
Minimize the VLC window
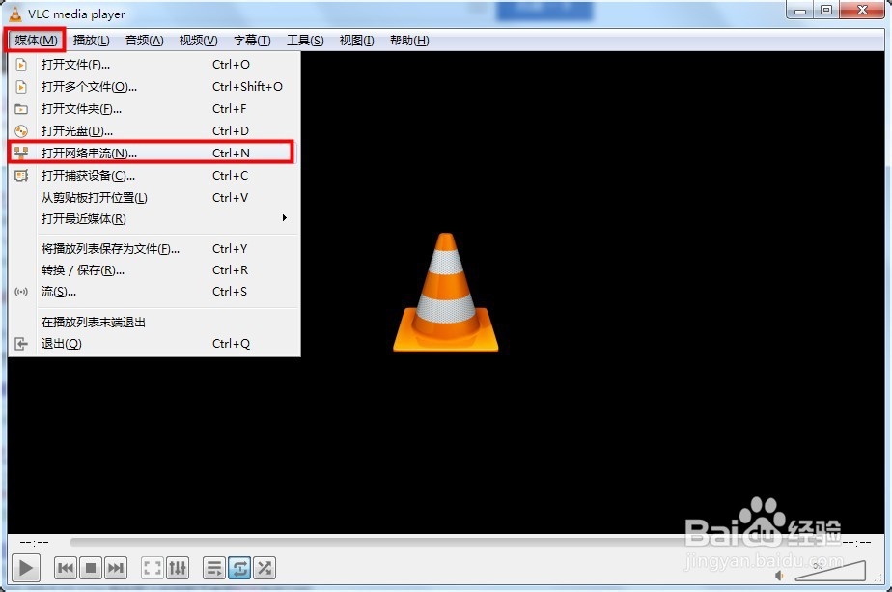[x=800, y=11]
